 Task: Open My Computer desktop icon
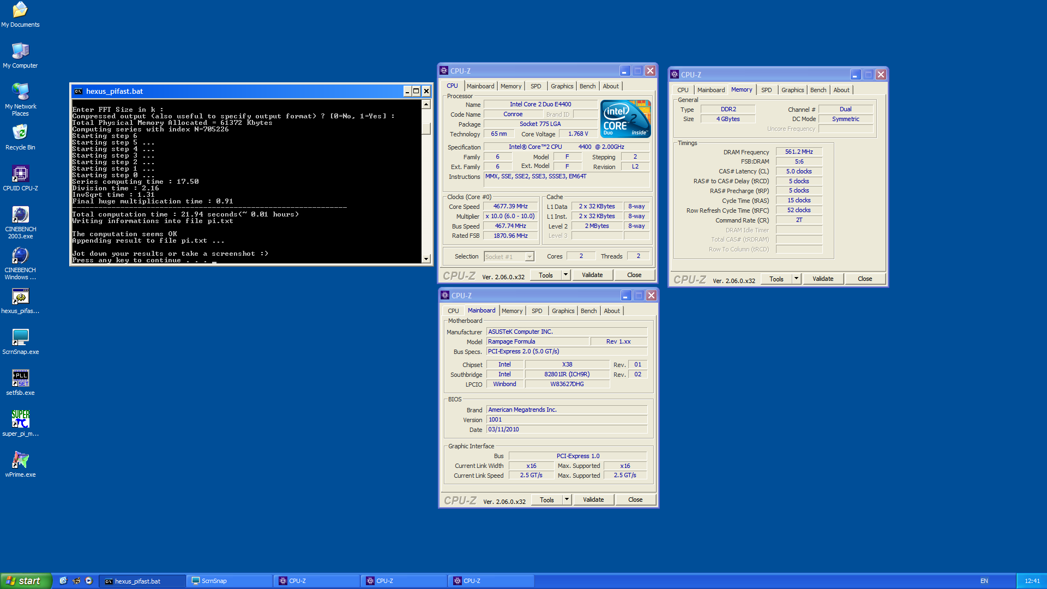pyautogui.click(x=20, y=56)
